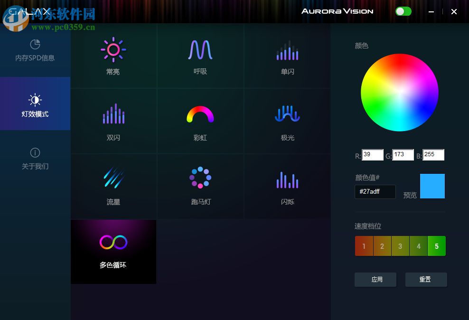Click the blue color preview swatch
The width and height of the screenshot is (469, 320).
(432, 186)
